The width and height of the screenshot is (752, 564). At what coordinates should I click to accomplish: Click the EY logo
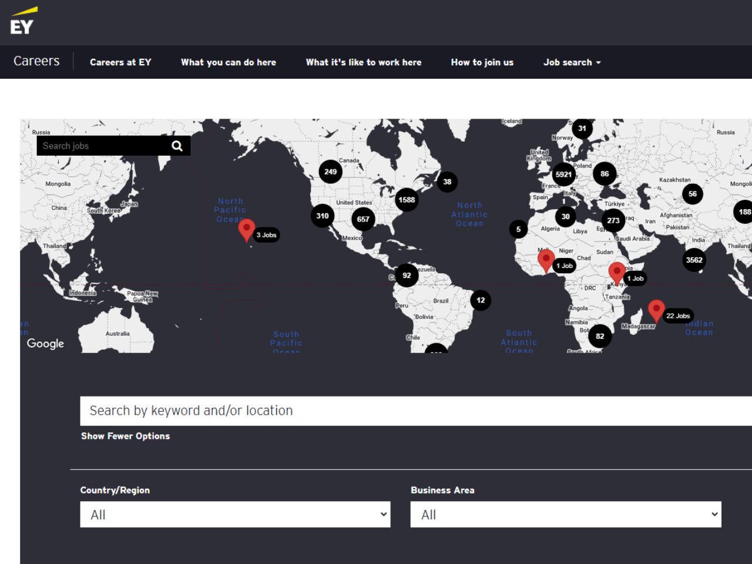[x=23, y=21]
